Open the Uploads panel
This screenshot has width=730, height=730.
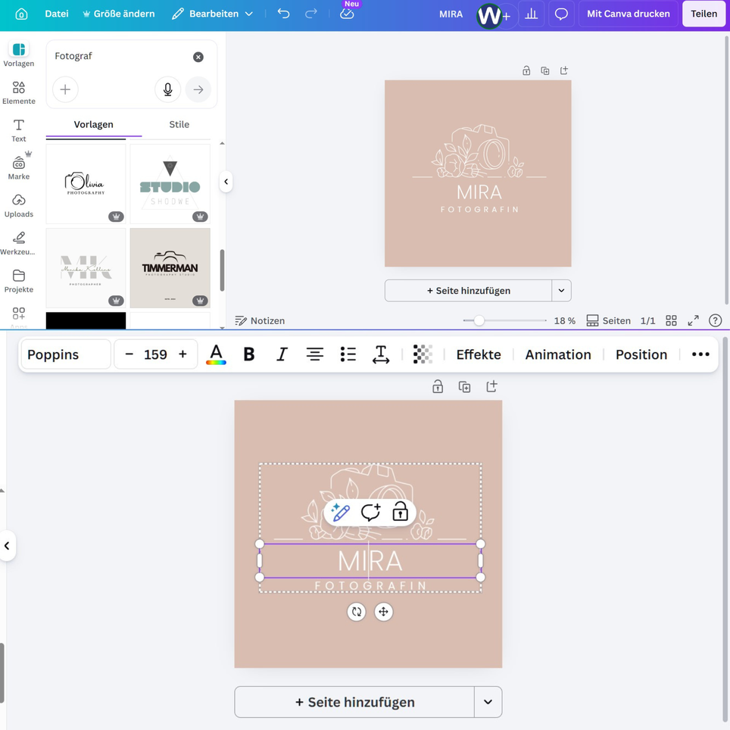click(19, 204)
